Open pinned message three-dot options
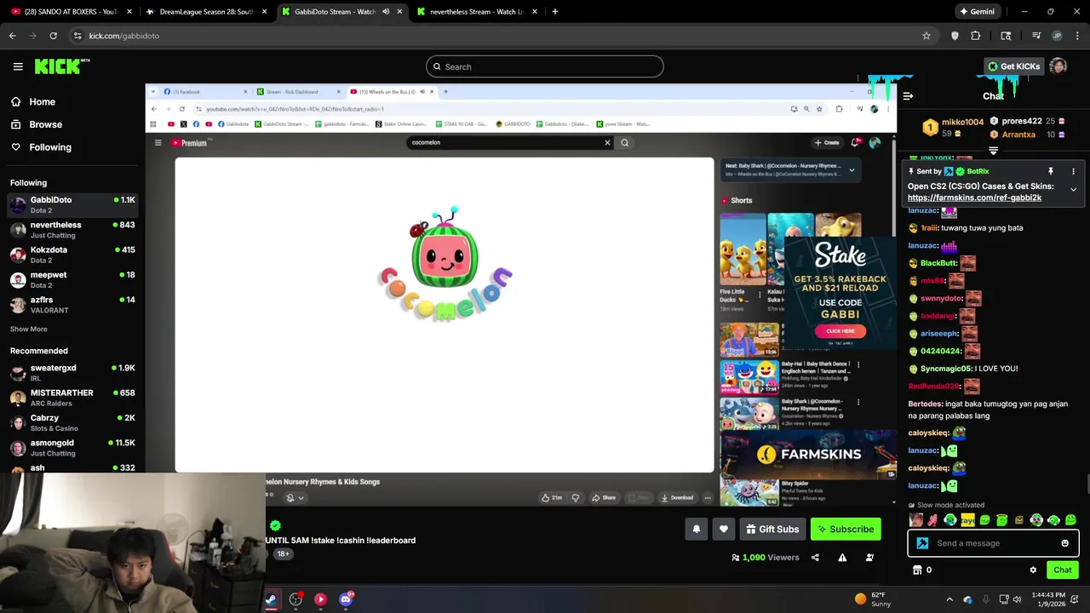The width and height of the screenshot is (1090, 613). click(1073, 171)
